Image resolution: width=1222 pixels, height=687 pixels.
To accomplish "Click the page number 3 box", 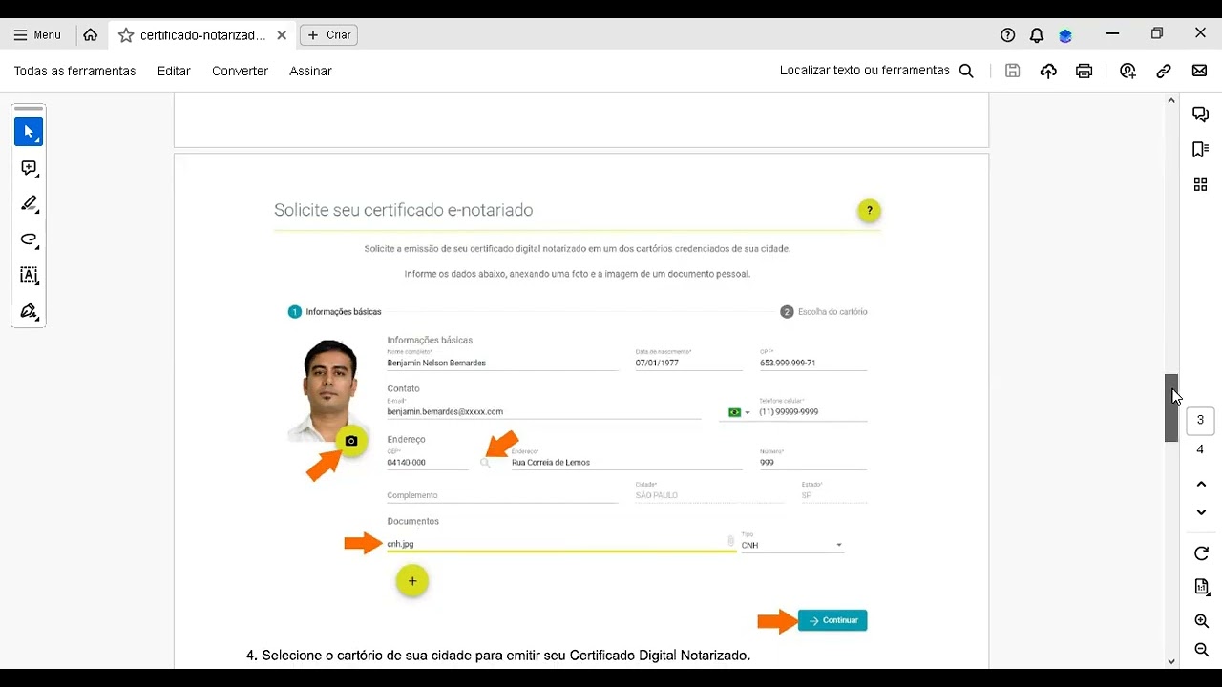I will [x=1200, y=420].
